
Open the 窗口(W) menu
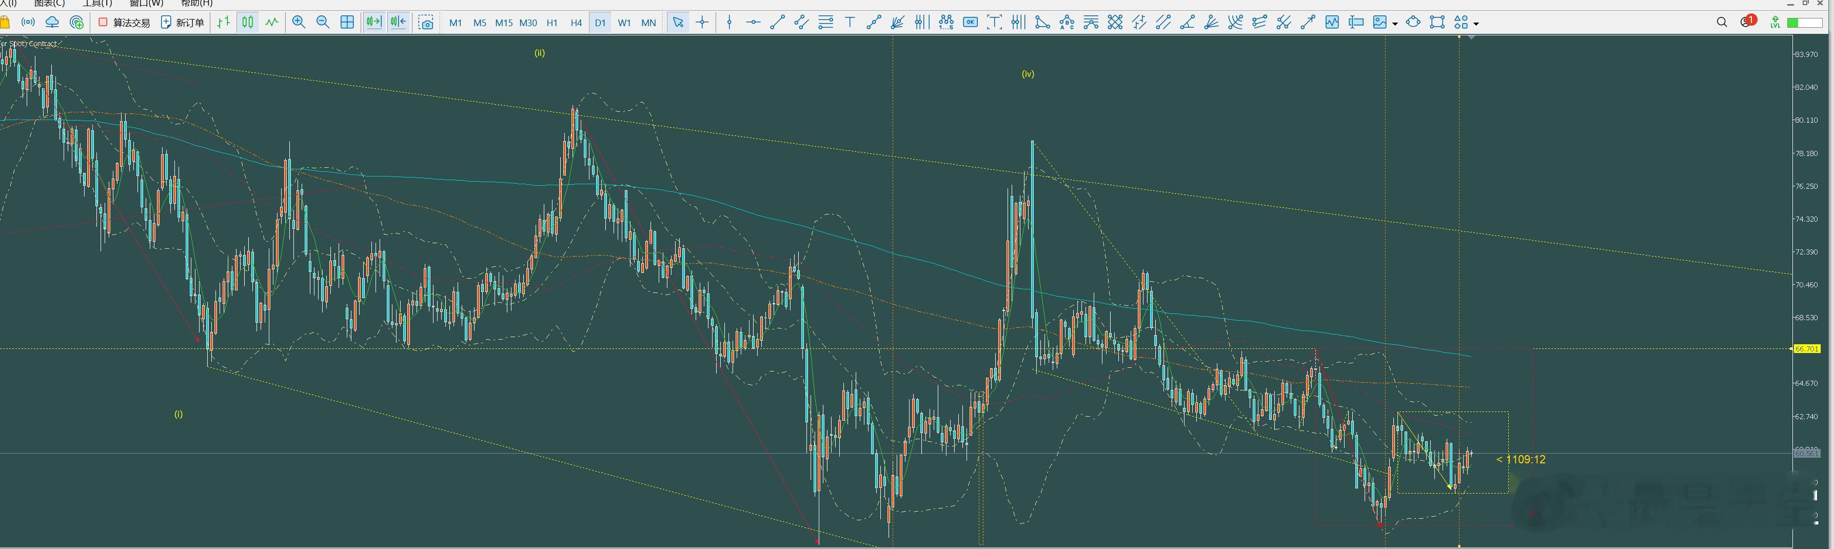[x=147, y=4]
